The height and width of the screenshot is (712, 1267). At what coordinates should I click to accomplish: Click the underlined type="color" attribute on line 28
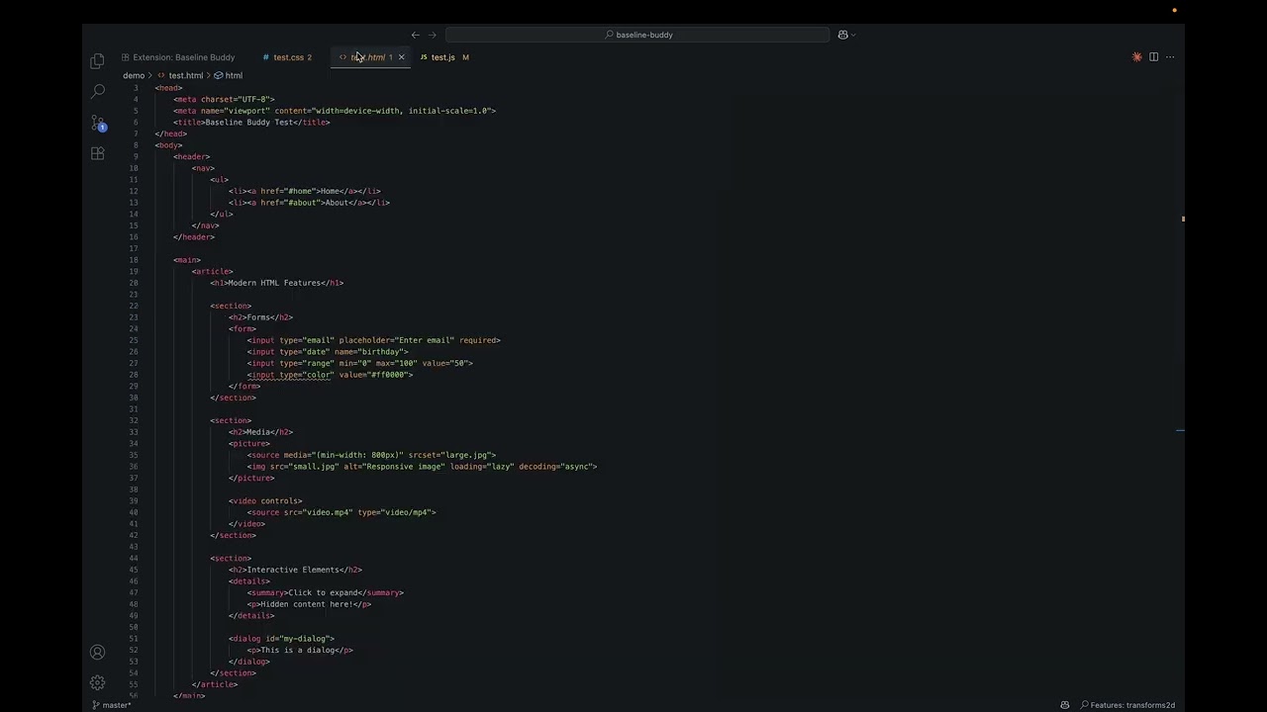(x=307, y=375)
